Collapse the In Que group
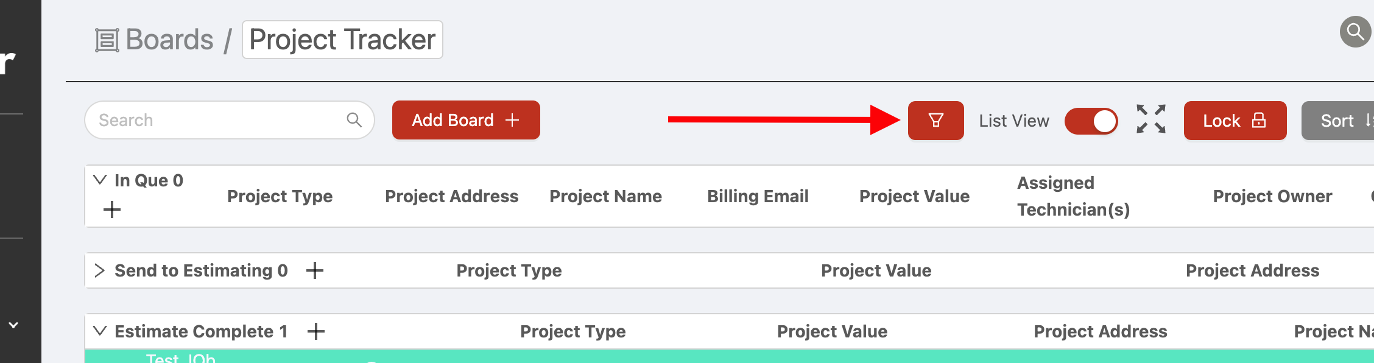Viewport: 1374px width, 363px height. click(x=100, y=180)
